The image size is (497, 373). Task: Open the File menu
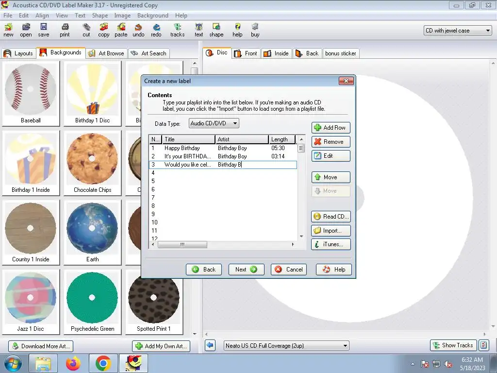[8, 16]
